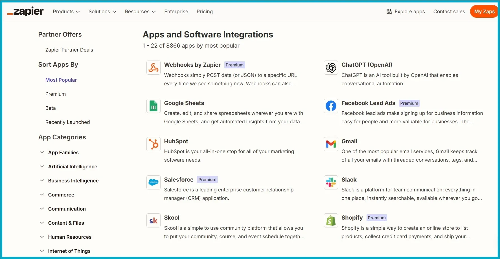Click the My Zaps button

point(484,12)
